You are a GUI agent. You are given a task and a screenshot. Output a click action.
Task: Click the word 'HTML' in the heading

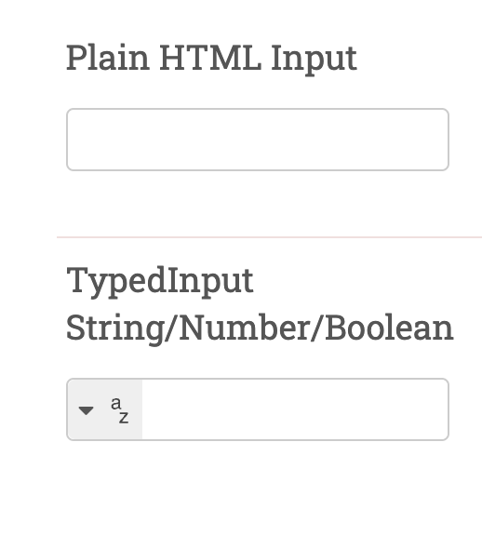coord(210,58)
